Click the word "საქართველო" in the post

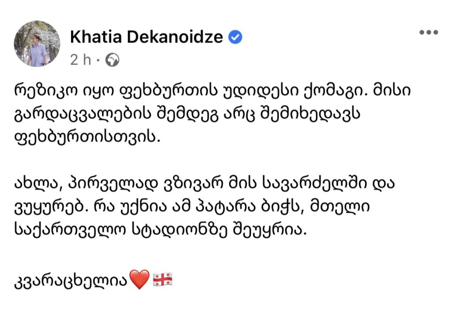70,230
